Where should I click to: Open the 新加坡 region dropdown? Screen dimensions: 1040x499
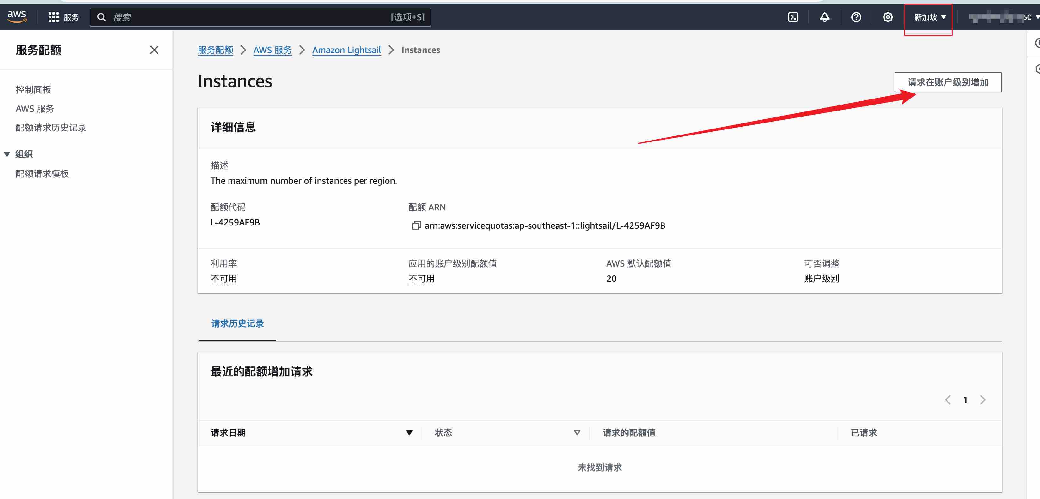point(930,17)
